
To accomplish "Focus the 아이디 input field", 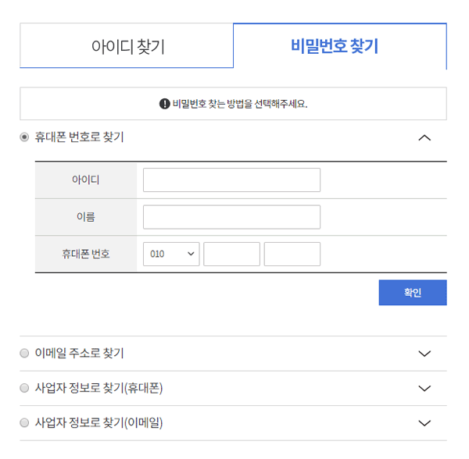I will (232, 180).
